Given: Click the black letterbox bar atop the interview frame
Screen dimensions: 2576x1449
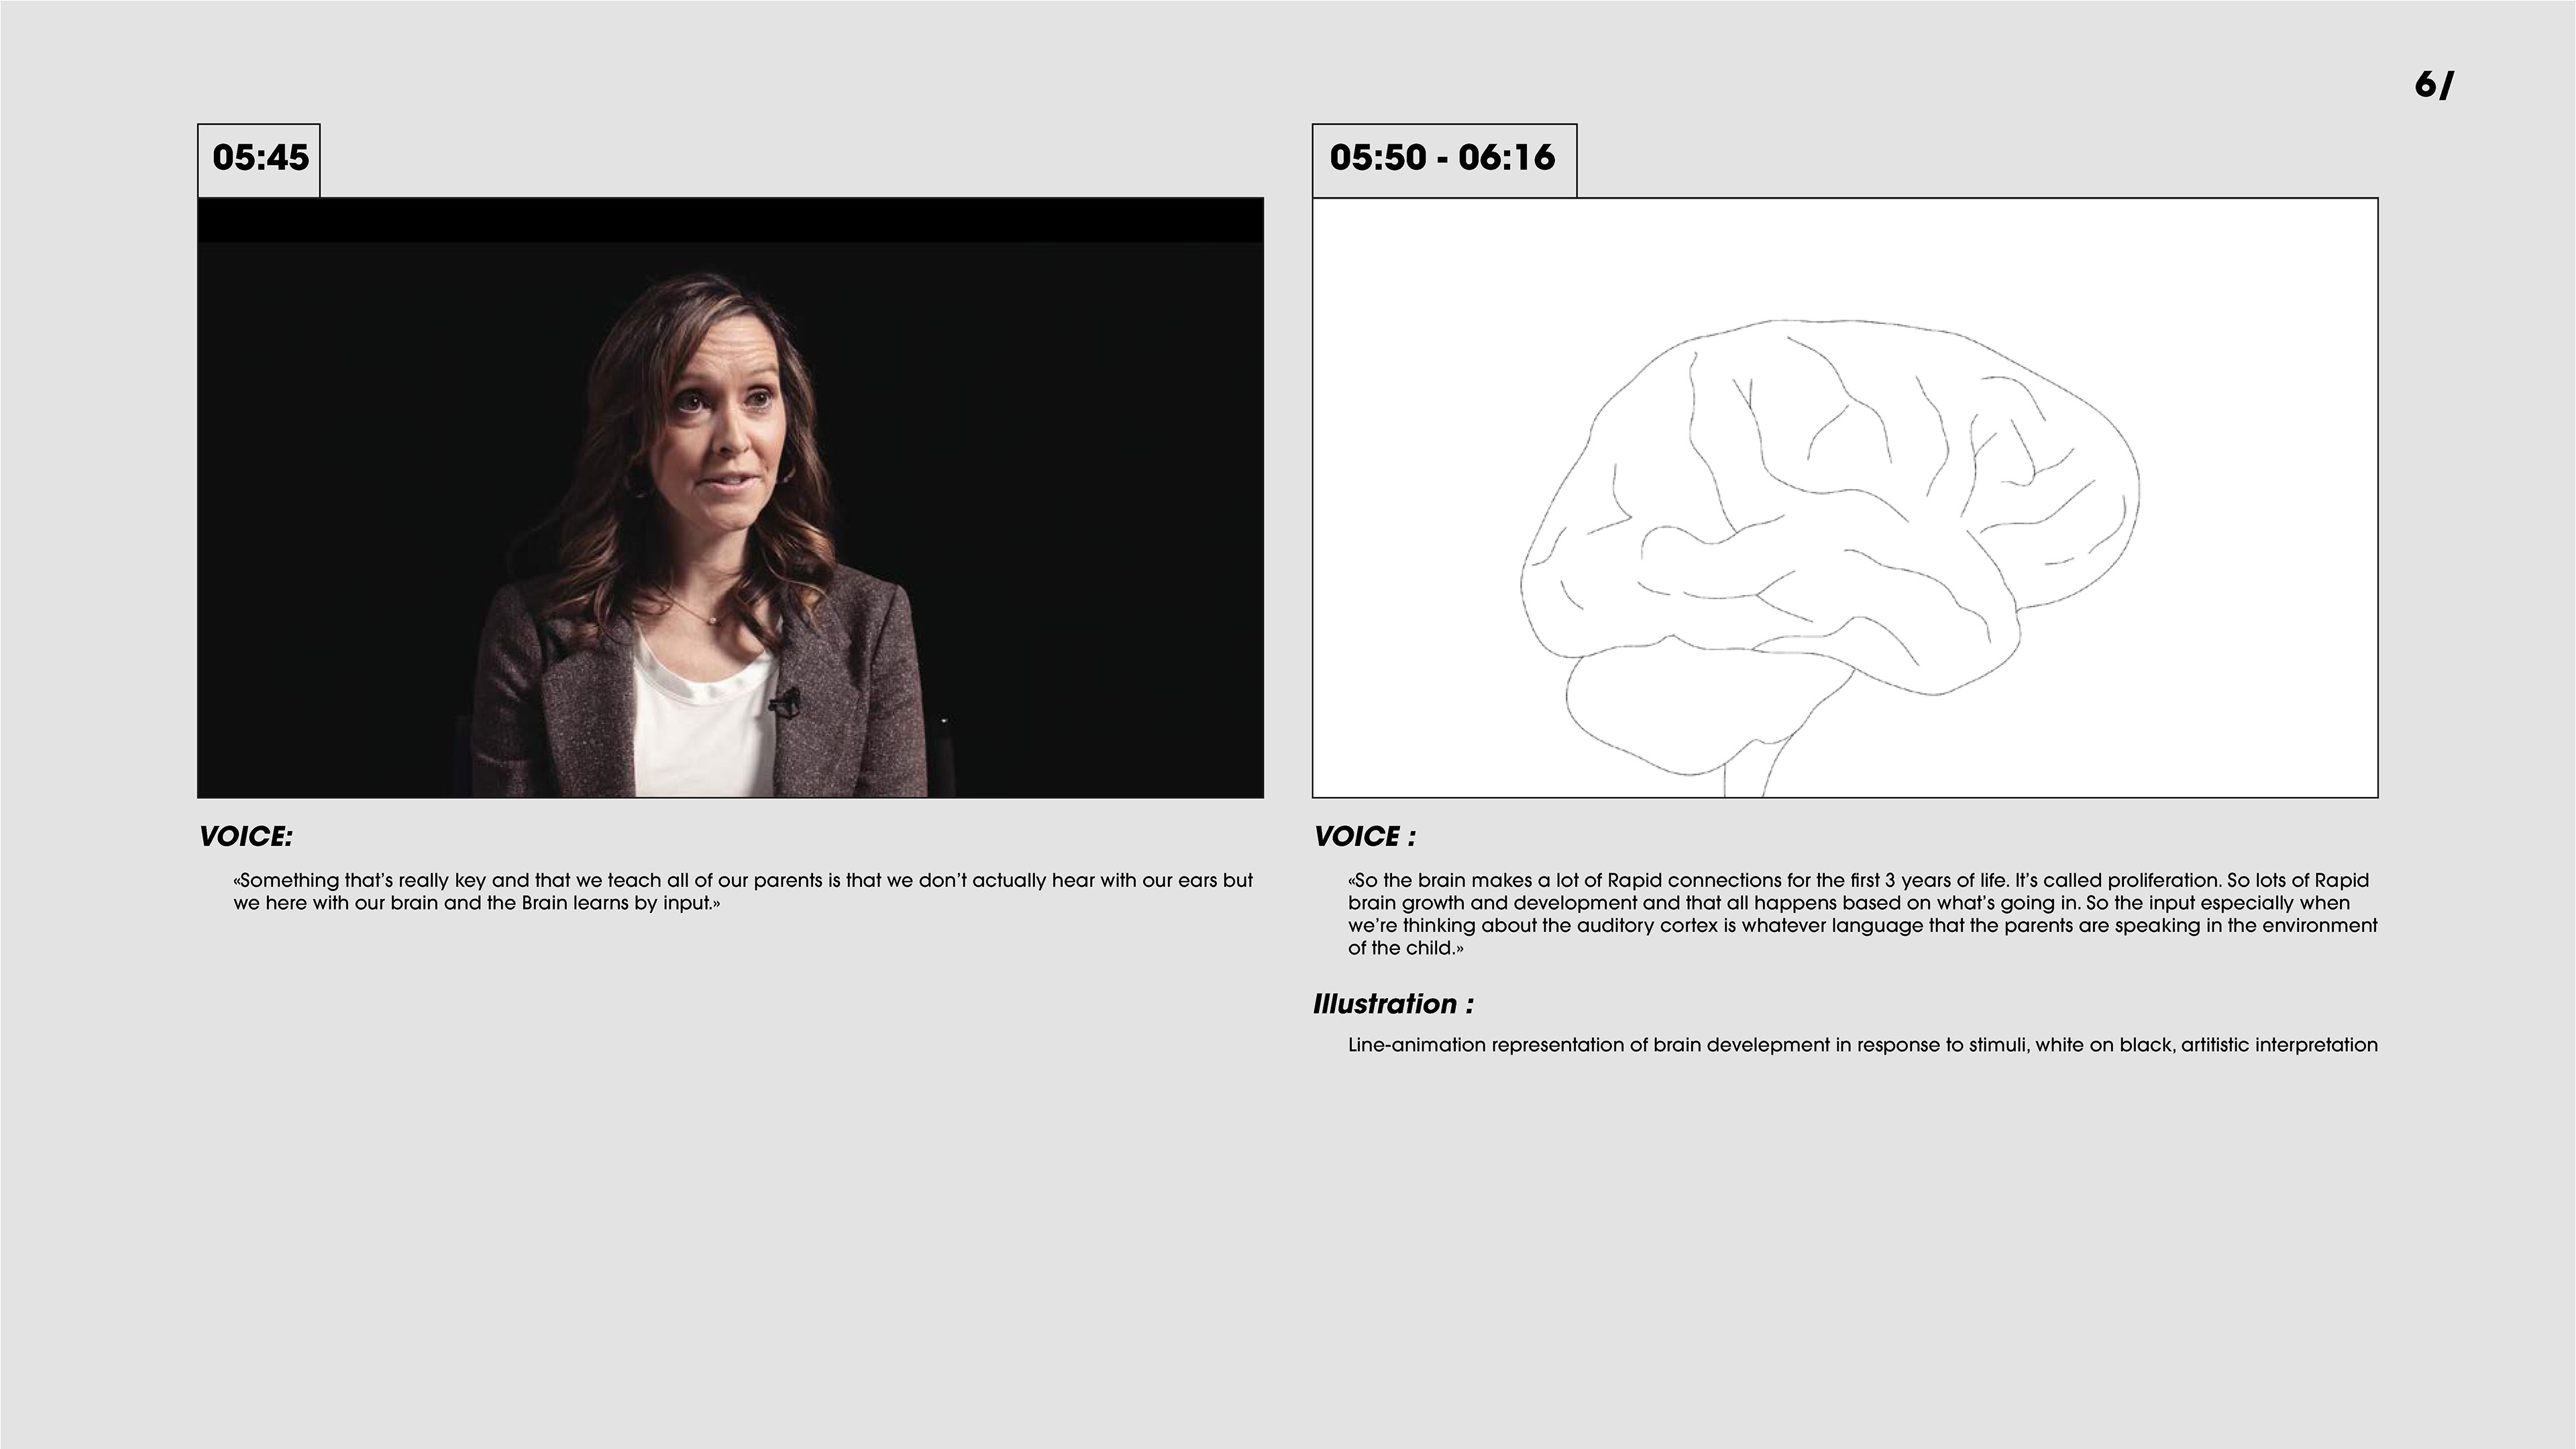Looking at the screenshot, I should (x=730, y=221).
